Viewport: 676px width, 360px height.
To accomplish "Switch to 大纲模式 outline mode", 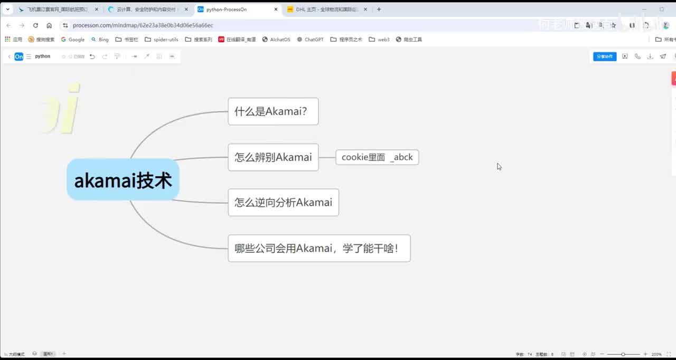I will (x=14, y=354).
